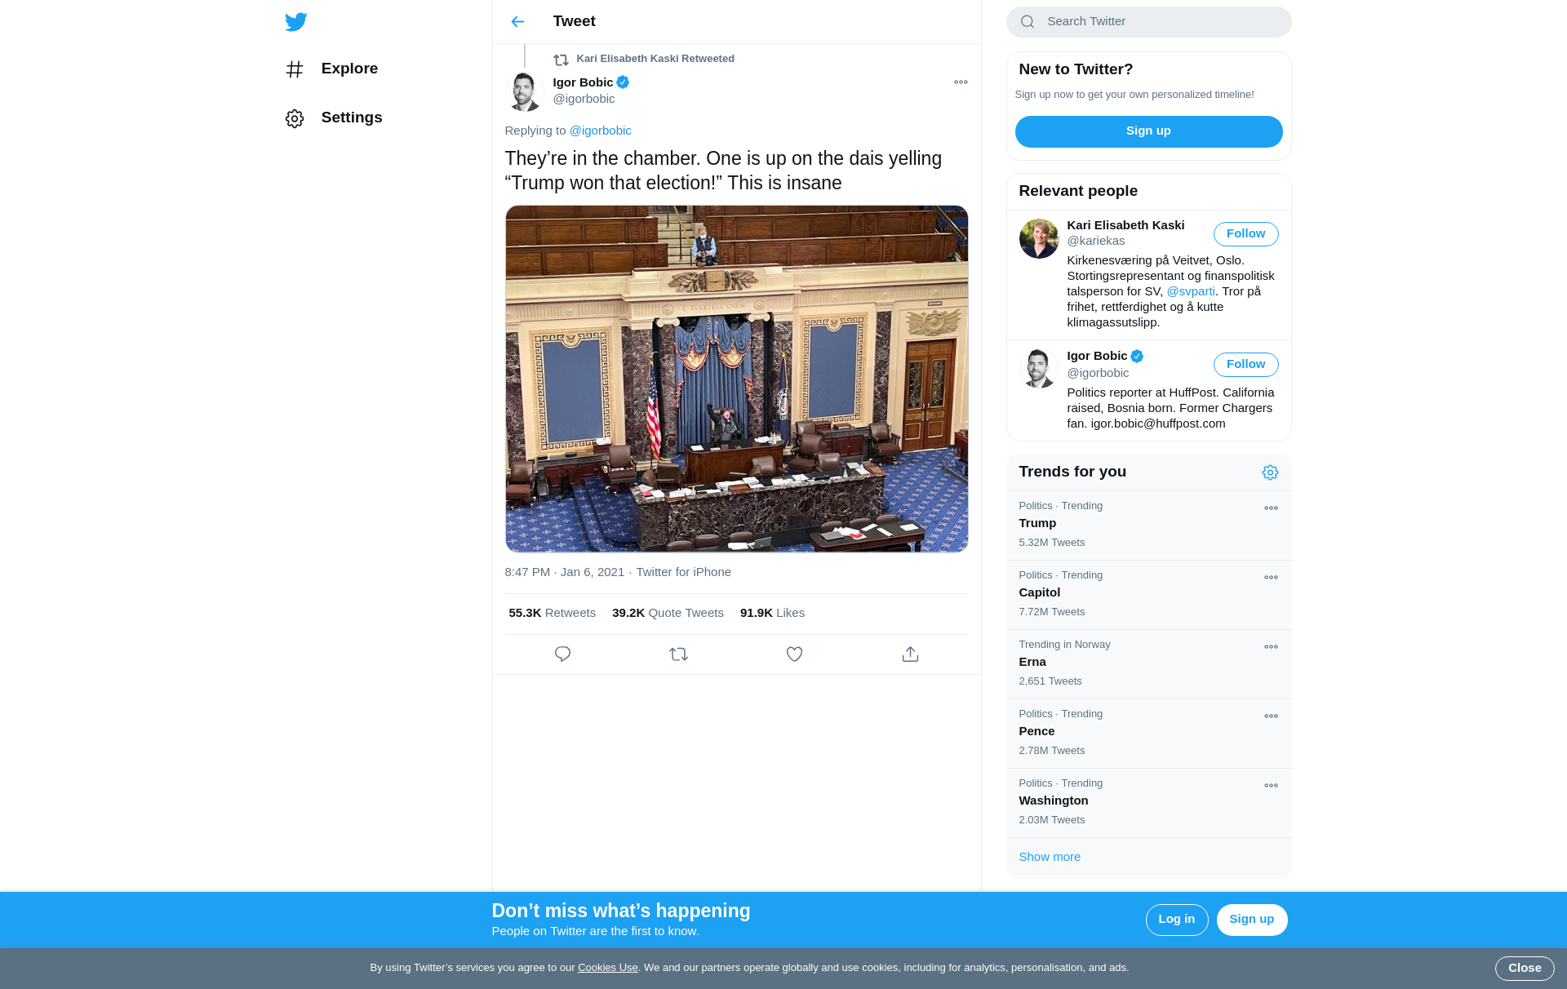Open more options for Erna trend
1567x989 pixels.
coord(1271,647)
